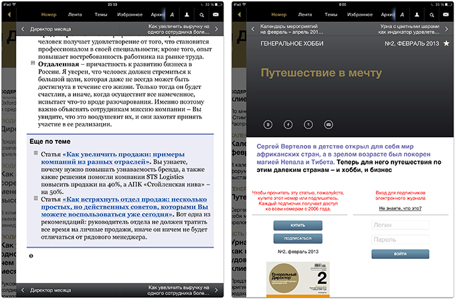Open font size settings in the right screen

tap(402, 15)
